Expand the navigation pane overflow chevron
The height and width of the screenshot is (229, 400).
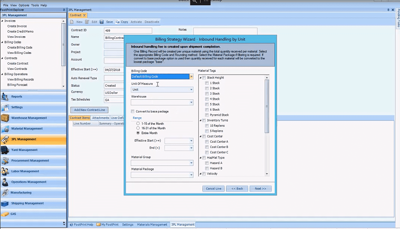point(64,224)
